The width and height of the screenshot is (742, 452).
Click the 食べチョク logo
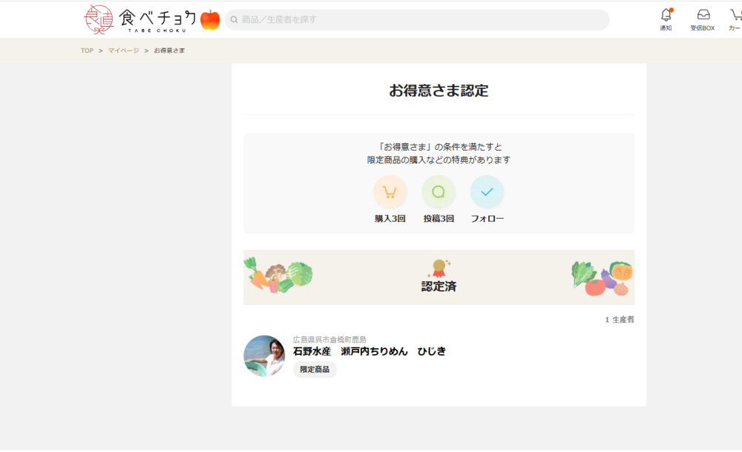coord(140,19)
